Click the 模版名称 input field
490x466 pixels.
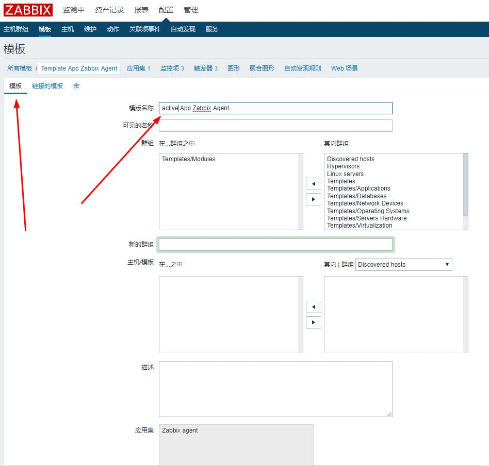coord(275,108)
